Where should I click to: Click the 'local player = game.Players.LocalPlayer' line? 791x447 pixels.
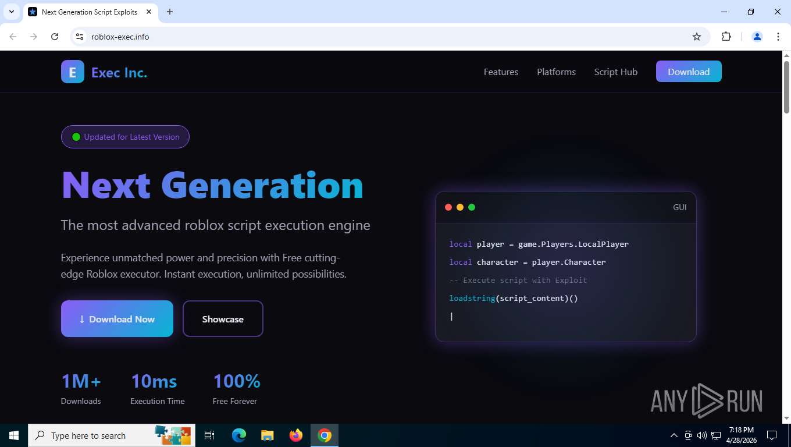pyautogui.click(x=539, y=244)
